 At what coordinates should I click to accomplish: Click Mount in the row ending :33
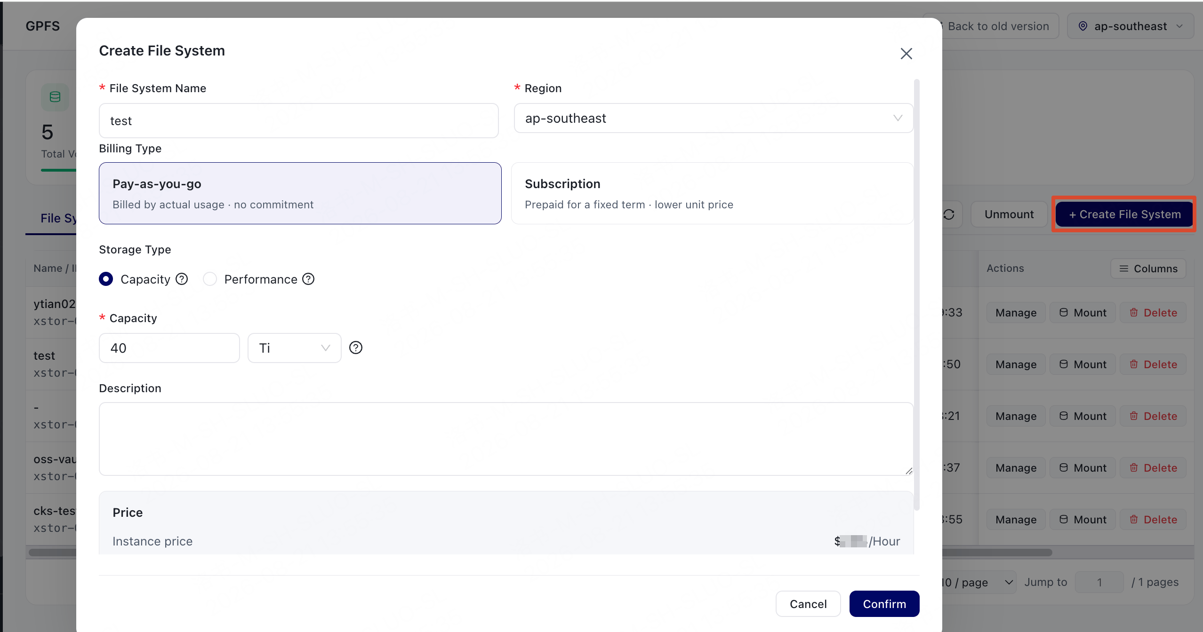(x=1083, y=313)
